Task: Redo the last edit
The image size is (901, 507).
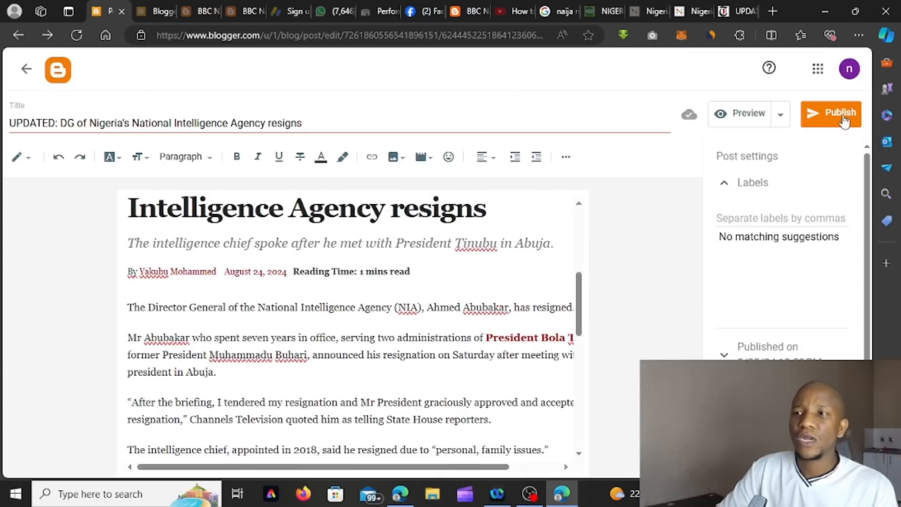Action: (x=80, y=157)
